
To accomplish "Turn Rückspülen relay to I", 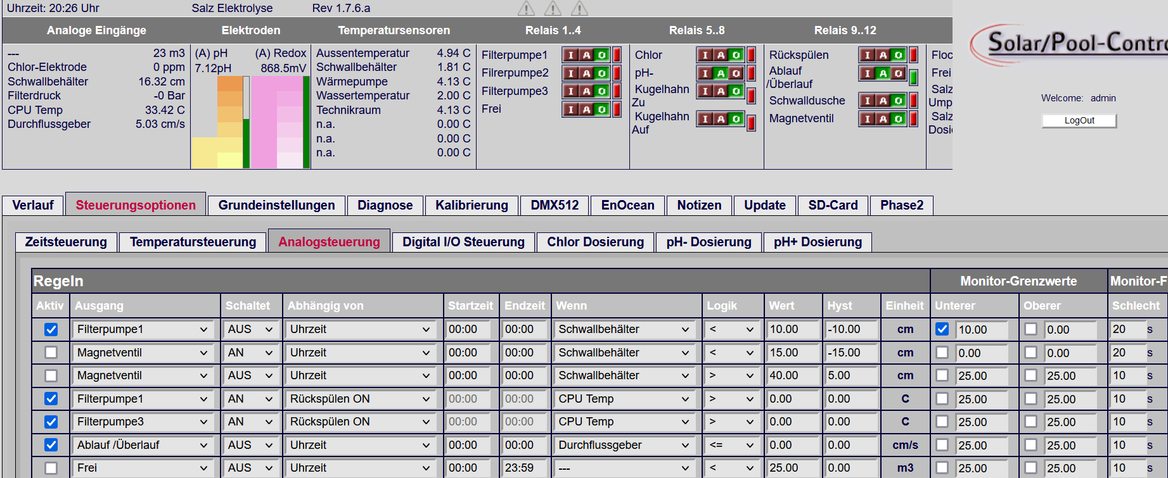I will [868, 55].
